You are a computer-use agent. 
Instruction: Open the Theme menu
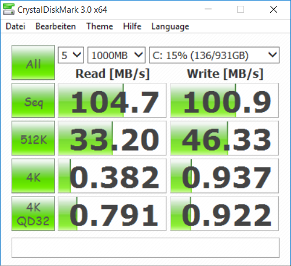tap(100, 26)
